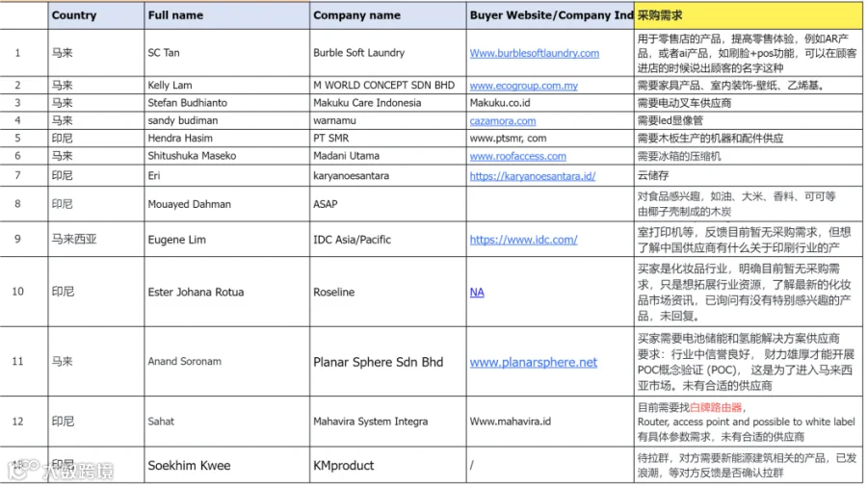This screenshot has width=867, height=487.
Task: Select the Makuku.co.id website cell
Action: 551,103
